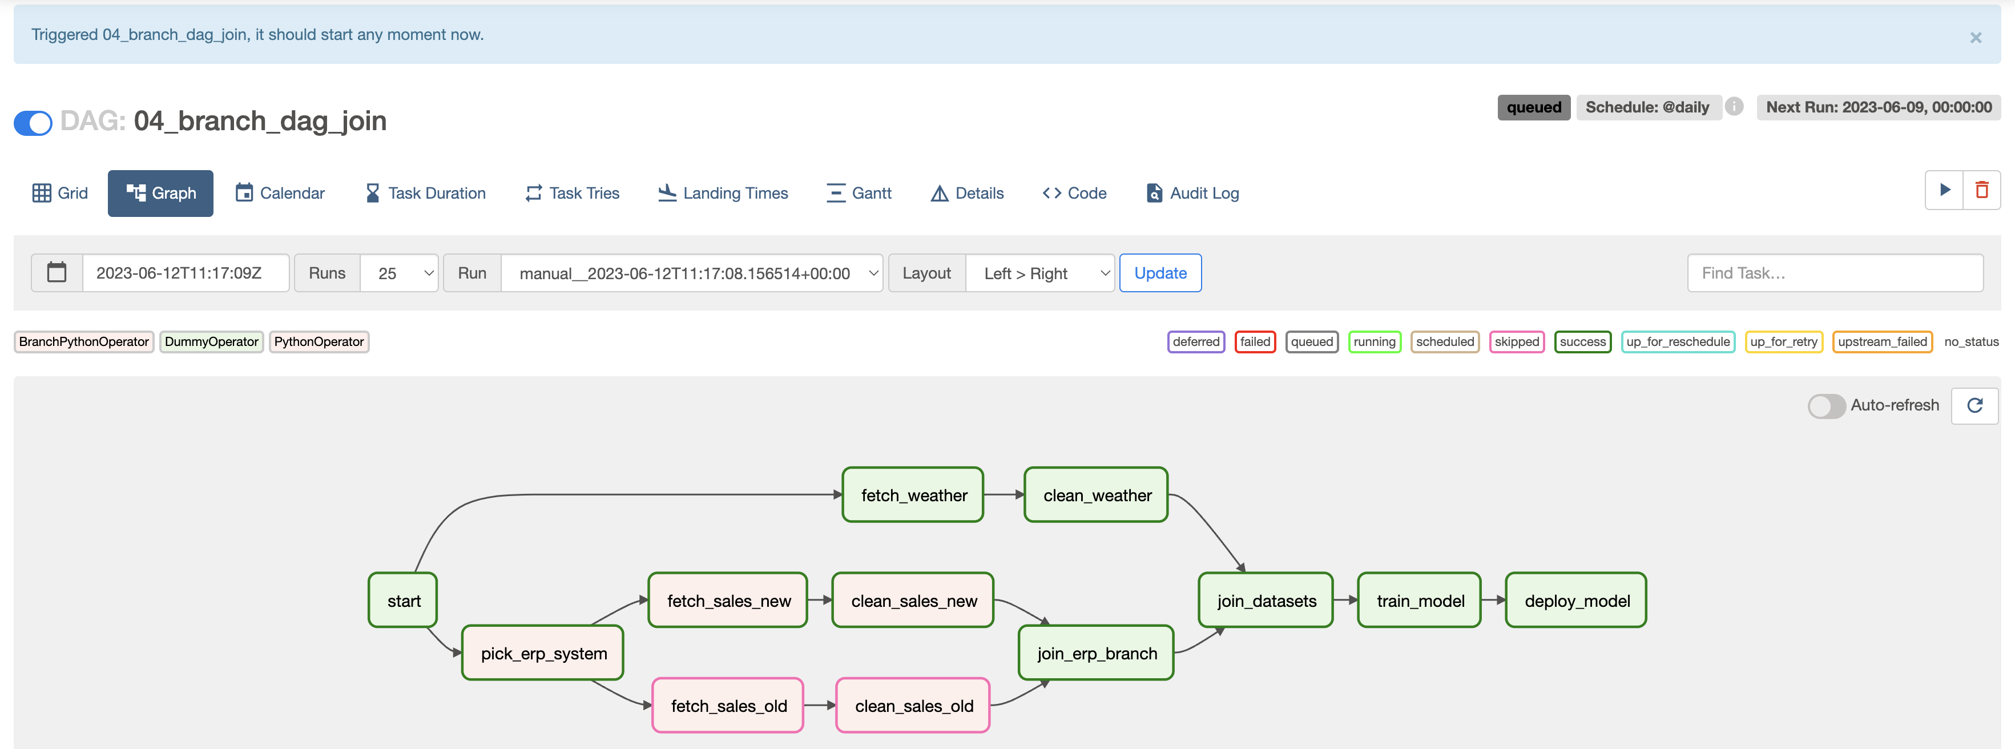Open the Gantt view
Image resolution: width=2015 pixels, height=749 pixels.
click(x=859, y=194)
